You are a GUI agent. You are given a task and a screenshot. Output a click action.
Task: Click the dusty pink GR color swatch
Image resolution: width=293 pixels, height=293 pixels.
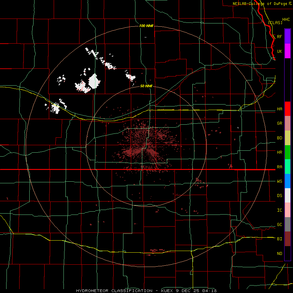pos(287,123)
